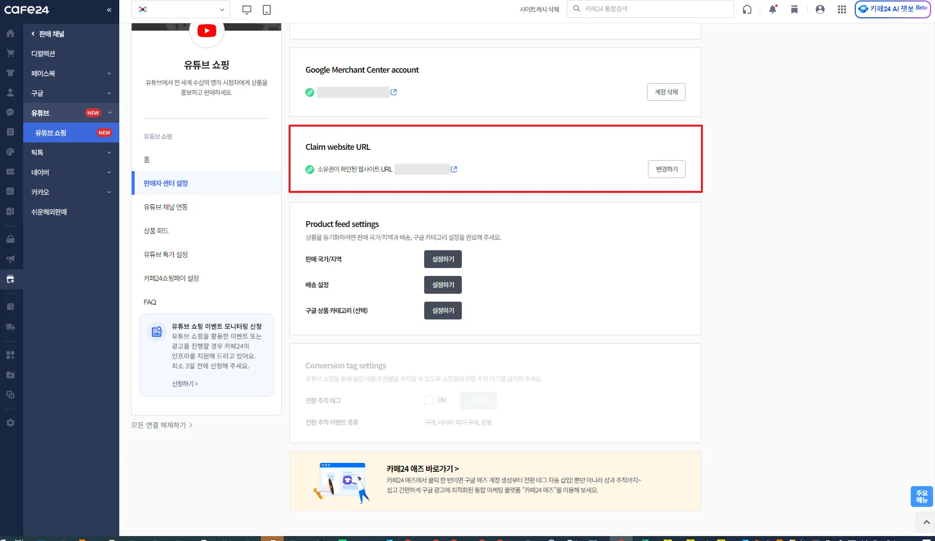This screenshot has width=935, height=541.
Task: Click the YouTube logo icon
Action: point(207,31)
